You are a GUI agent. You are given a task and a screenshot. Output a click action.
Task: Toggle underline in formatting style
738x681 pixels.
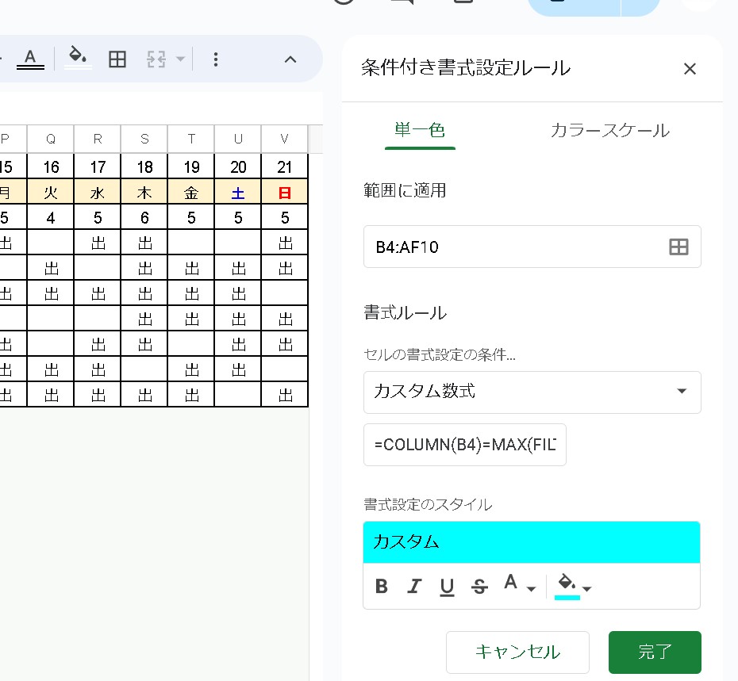point(447,587)
